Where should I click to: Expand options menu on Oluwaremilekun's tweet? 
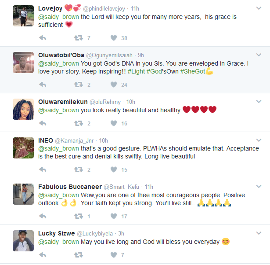tap(259, 101)
